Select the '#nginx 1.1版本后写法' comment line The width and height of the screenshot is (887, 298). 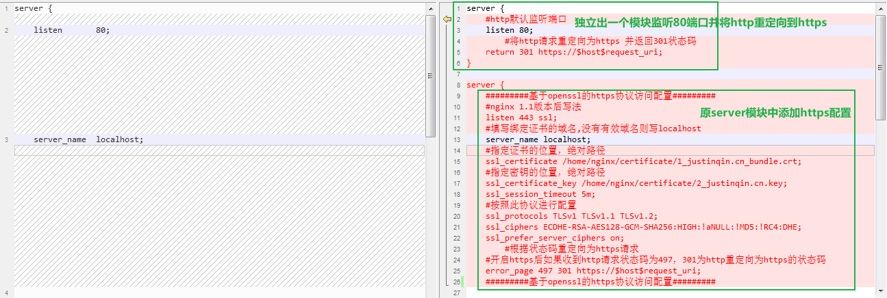point(533,107)
